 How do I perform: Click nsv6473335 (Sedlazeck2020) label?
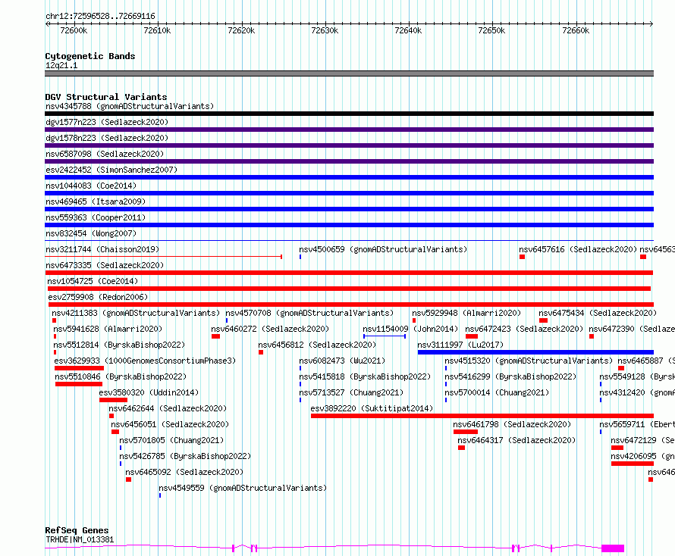coord(105,265)
